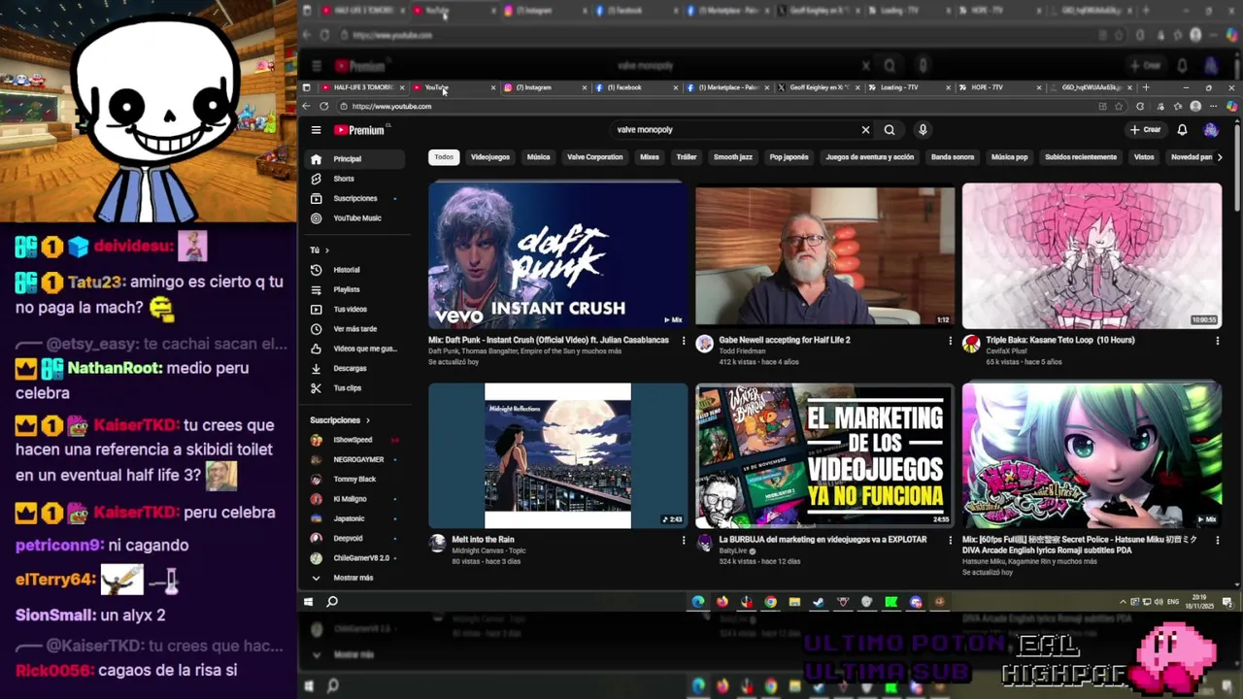The width and height of the screenshot is (1243, 699).
Task: Click the browser back arrow
Action: [x=307, y=106]
